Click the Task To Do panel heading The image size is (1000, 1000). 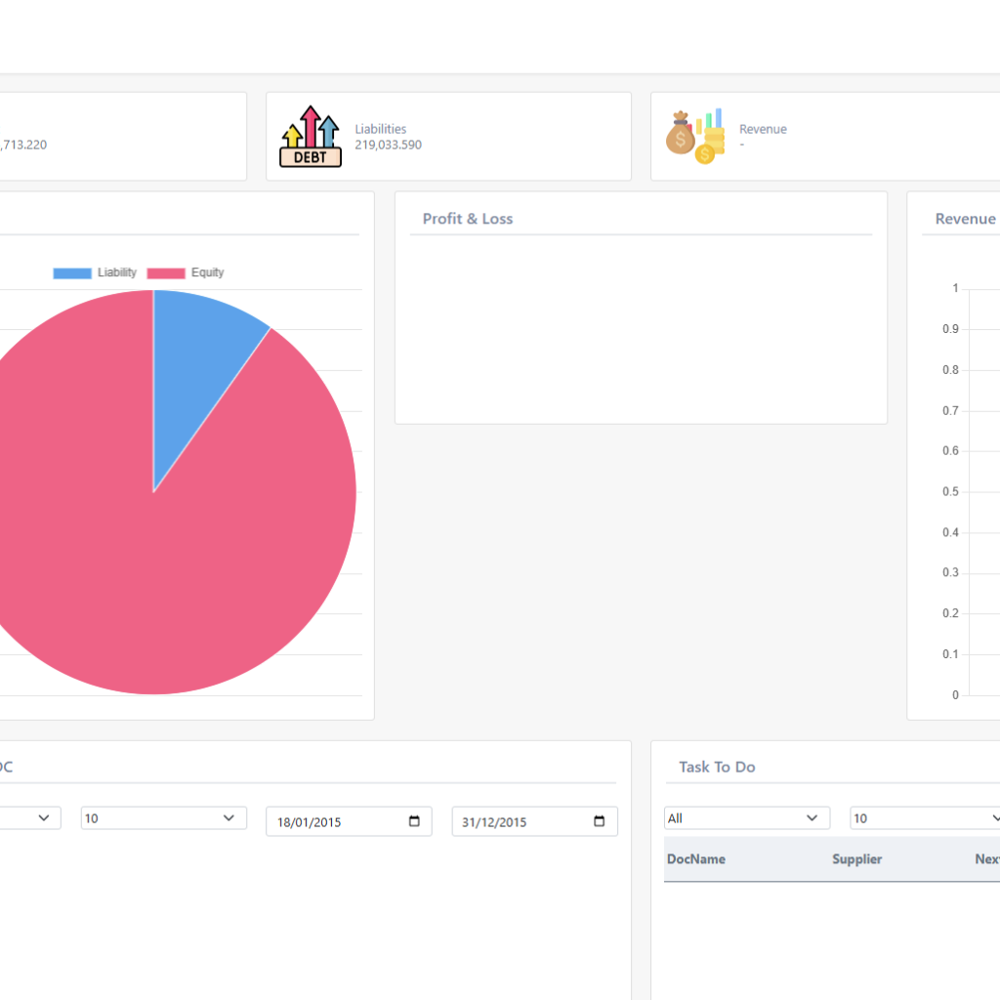(717, 768)
